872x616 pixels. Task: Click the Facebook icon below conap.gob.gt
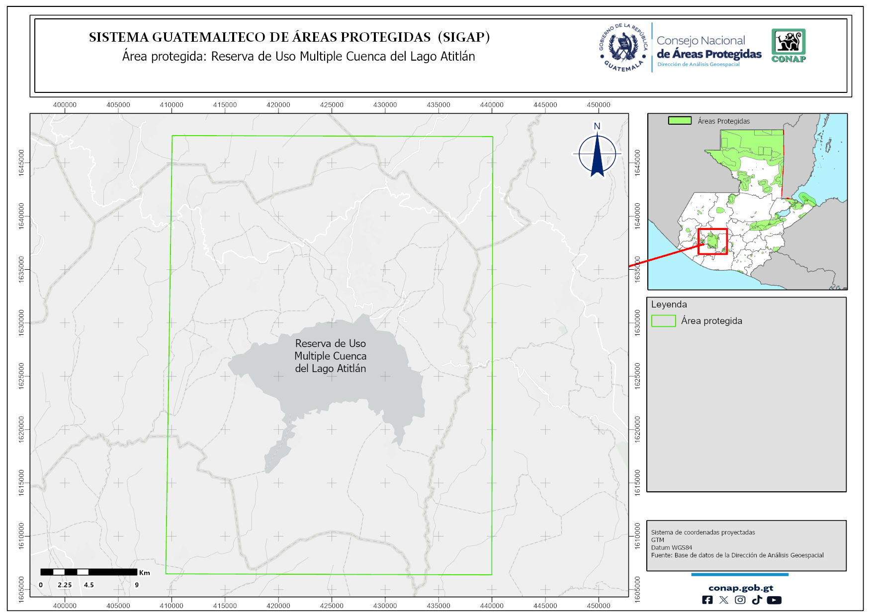[x=707, y=600]
